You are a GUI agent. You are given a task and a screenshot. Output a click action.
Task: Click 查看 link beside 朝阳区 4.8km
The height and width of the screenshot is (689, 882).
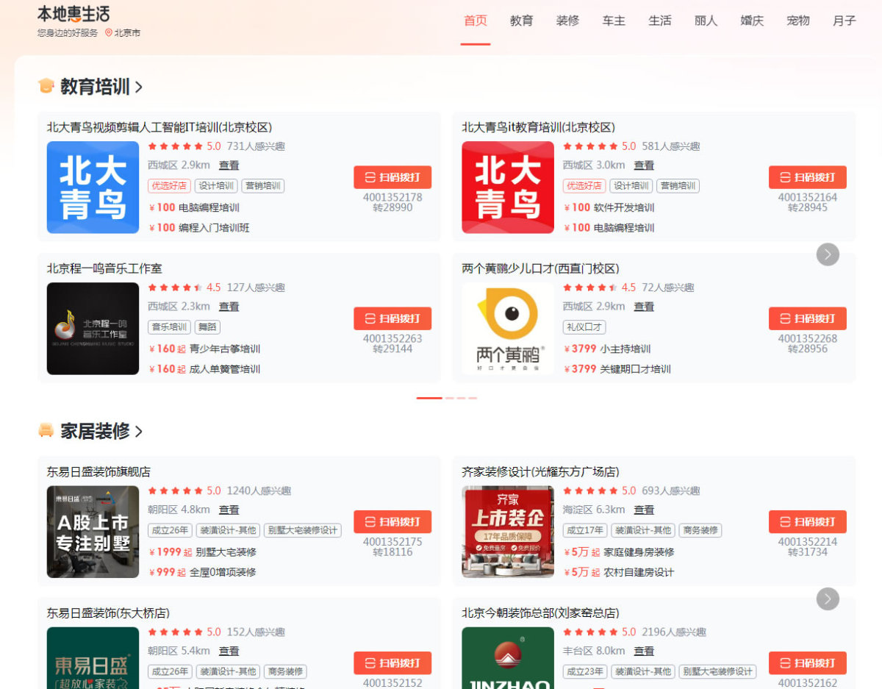pos(229,510)
